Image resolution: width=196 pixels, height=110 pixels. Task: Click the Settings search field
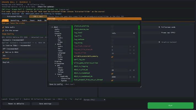tap(94, 23)
